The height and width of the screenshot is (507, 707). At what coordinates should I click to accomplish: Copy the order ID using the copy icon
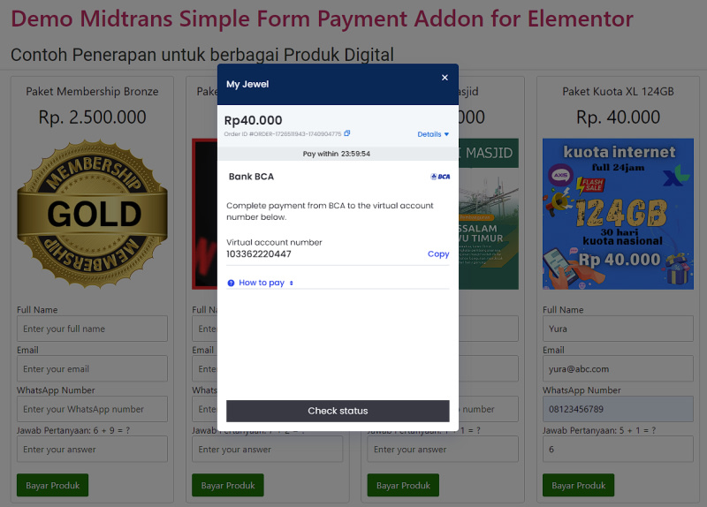click(347, 133)
